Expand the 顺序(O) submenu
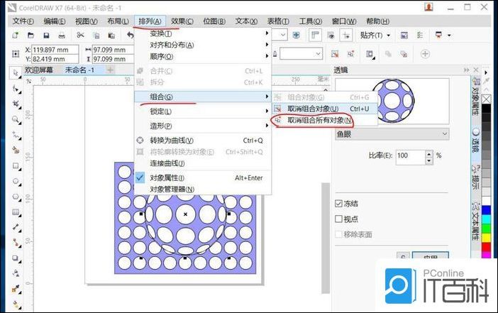The height and width of the screenshot is (313, 498). (203, 56)
